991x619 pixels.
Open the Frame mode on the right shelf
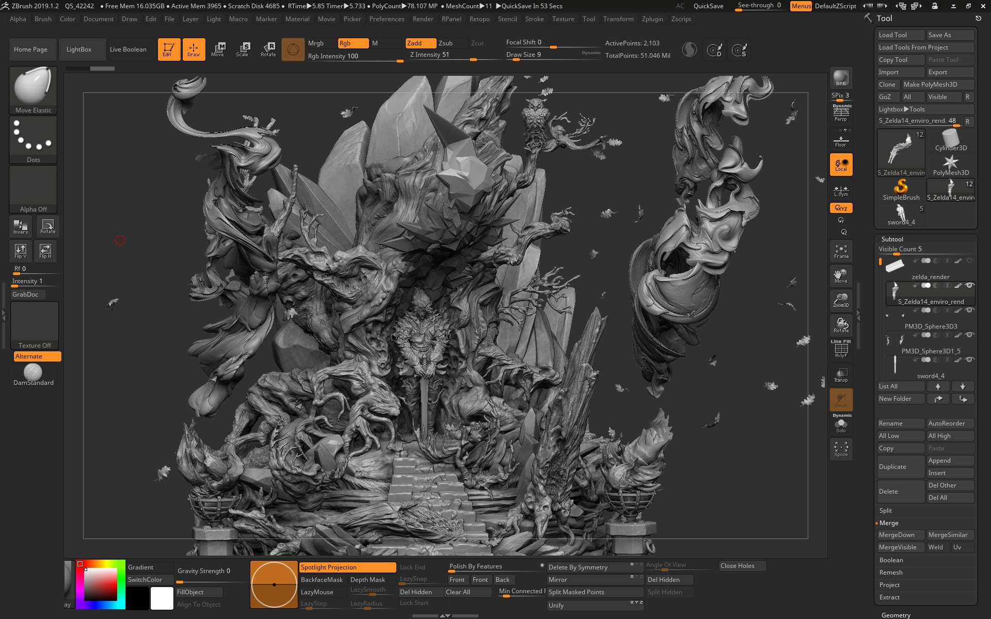tap(841, 251)
